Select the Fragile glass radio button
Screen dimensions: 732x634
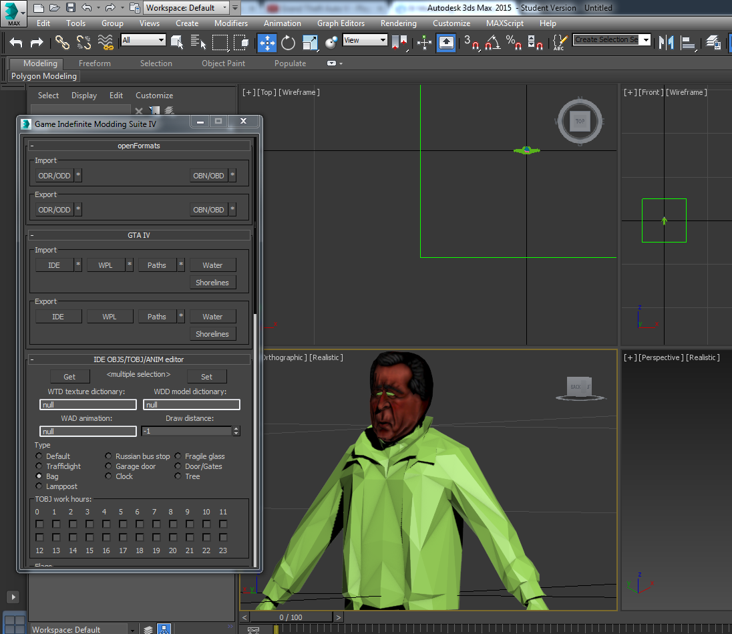(178, 456)
